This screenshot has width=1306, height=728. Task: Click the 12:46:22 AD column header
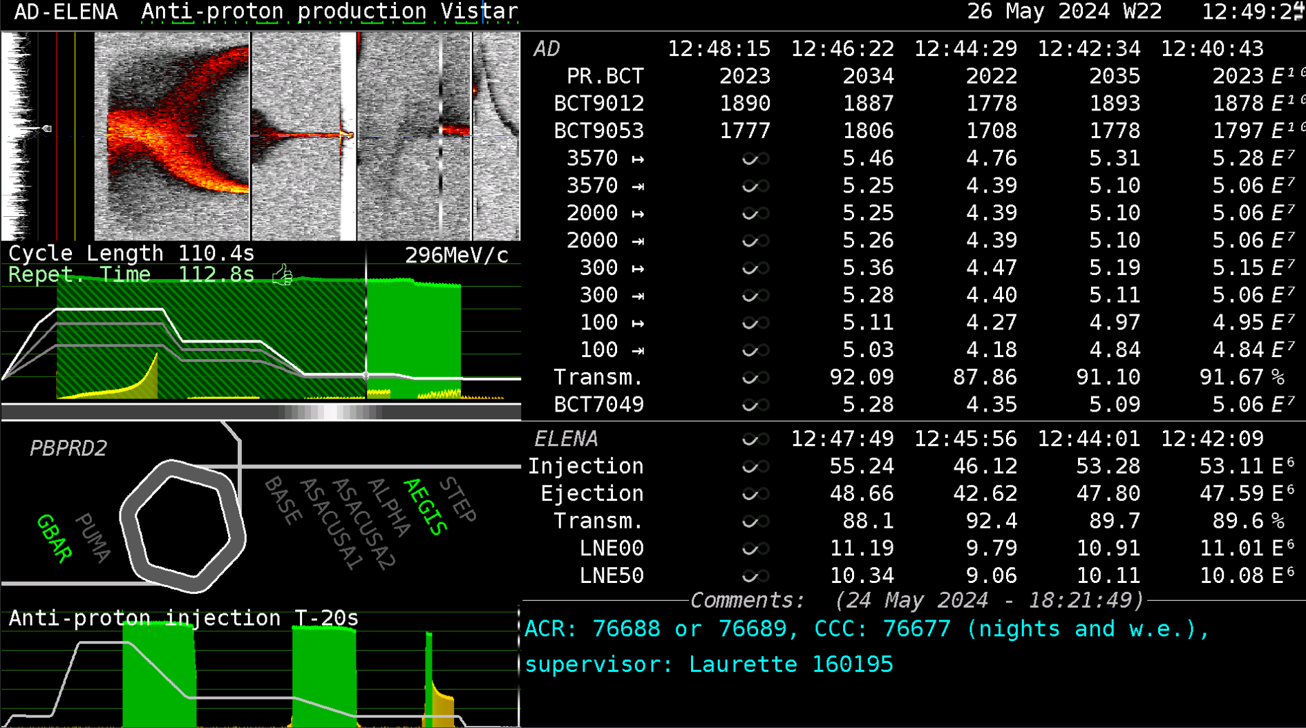pos(842,49)
